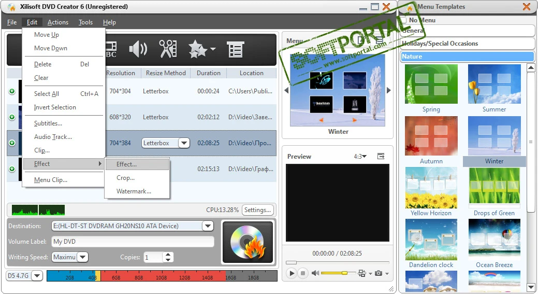Click the Burn DVD flame disc button
This screenshot has height=294, width=538.
(x=247, y=242)
